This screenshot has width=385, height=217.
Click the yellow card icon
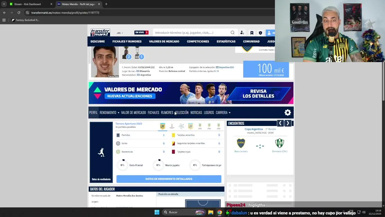point(173,135)
